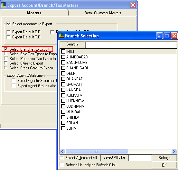Click the horizontal scrollbar left arrow
The height and width of the screenshot is (170, 178).
62,152
